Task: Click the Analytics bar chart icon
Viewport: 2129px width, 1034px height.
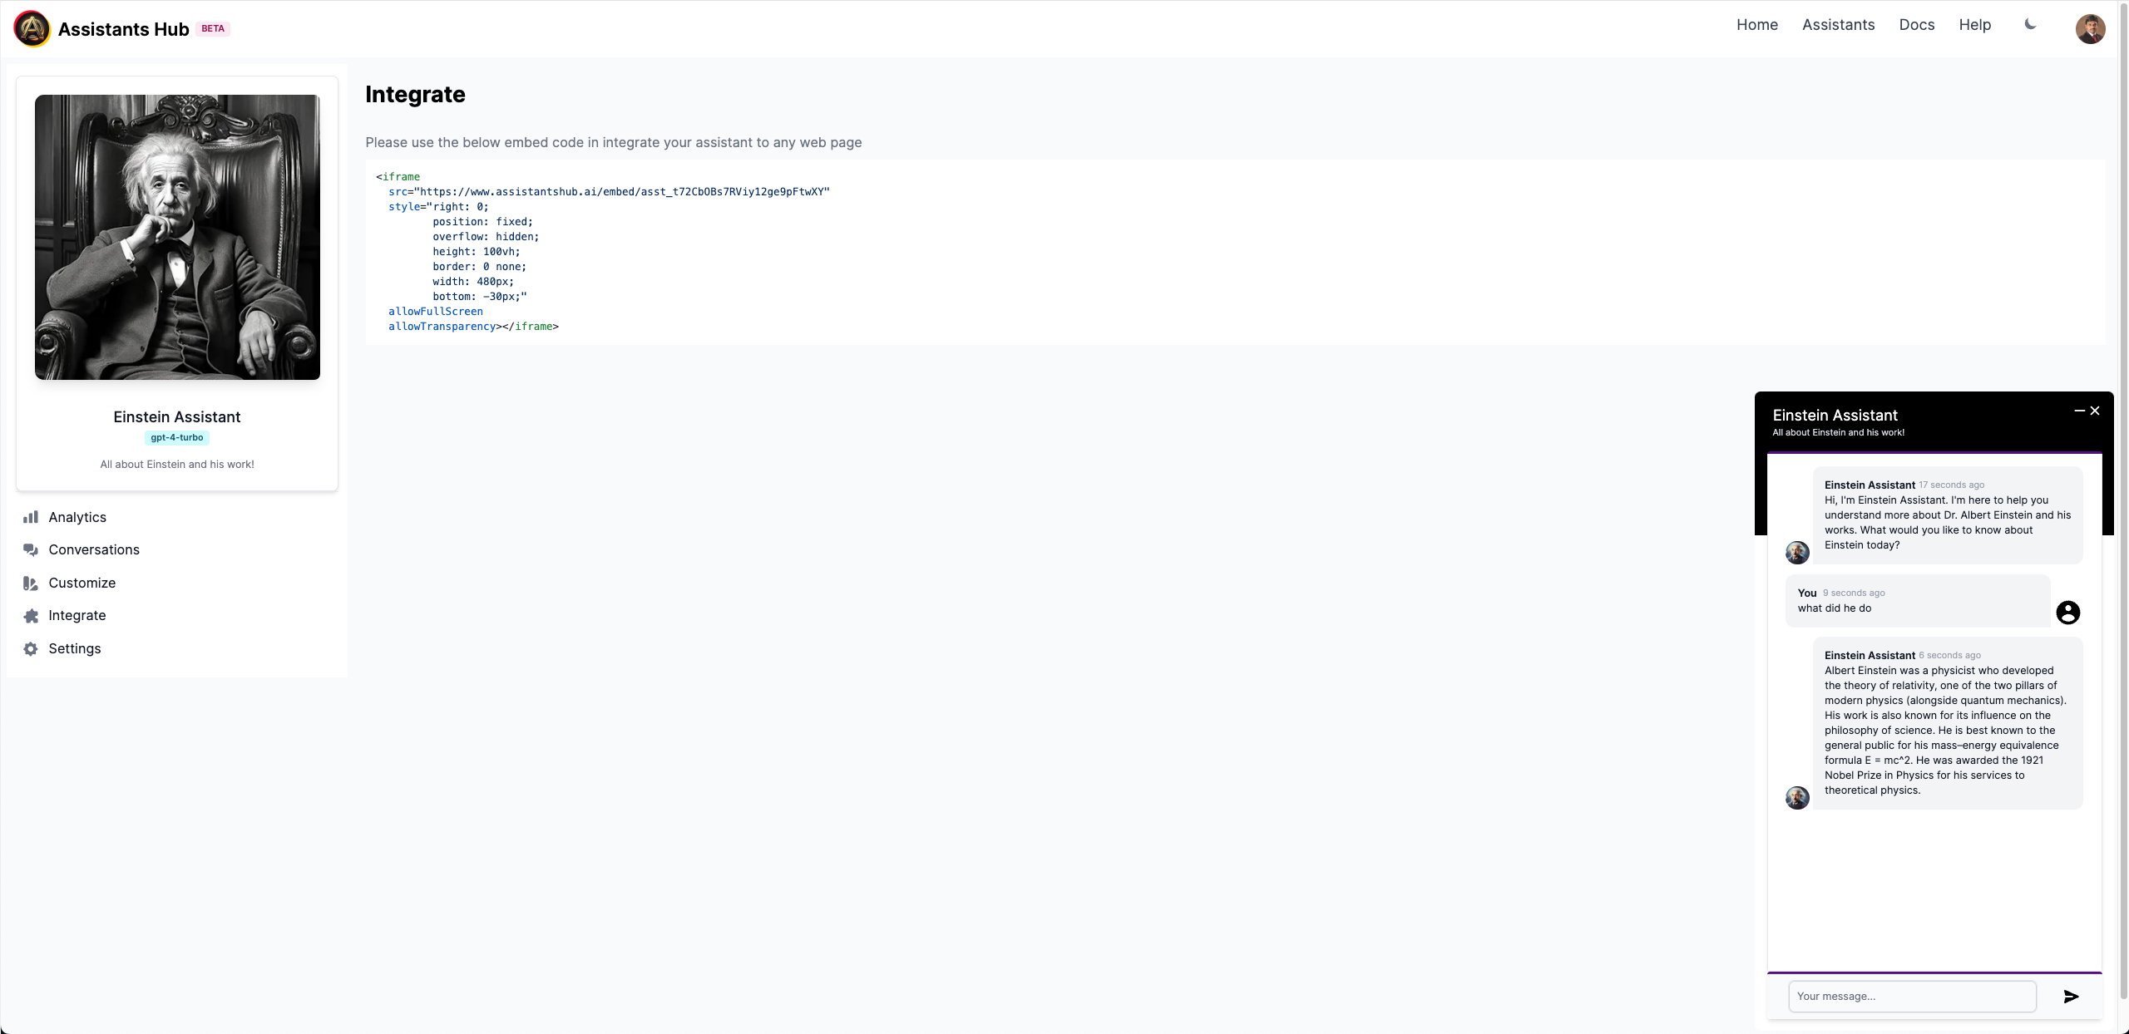Action: tap(31, 517)
